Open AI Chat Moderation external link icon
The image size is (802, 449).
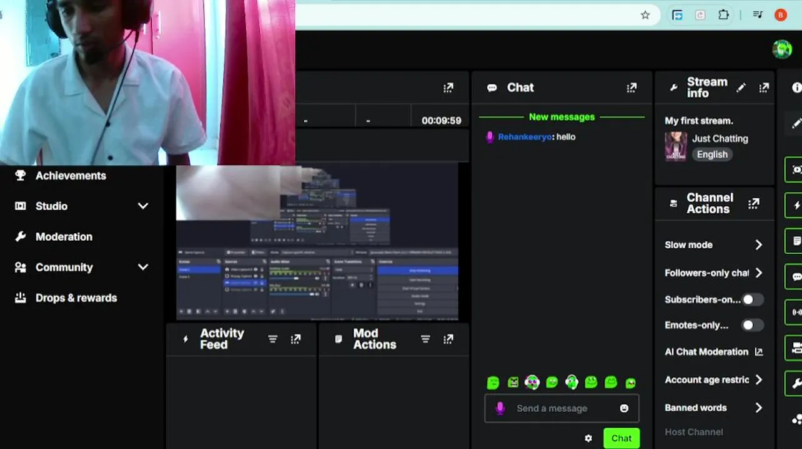pyautogui.click(x=759, y=352)
